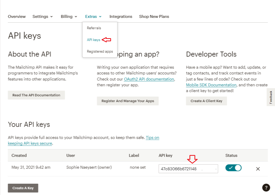Viewport: 275px width, 195px height.
Task: Choose API keys in Extras menu
Action: click(93, 40)
